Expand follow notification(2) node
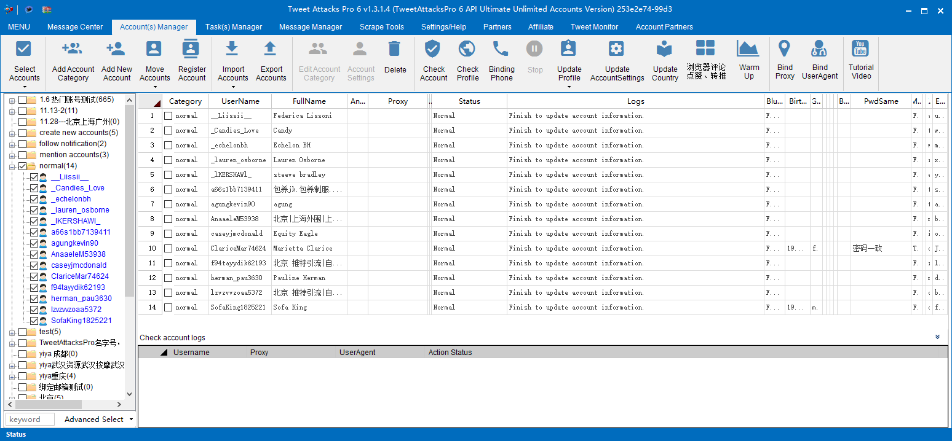Image resolution: width=952 pixels, height=441 pixels. pos(12,144)
